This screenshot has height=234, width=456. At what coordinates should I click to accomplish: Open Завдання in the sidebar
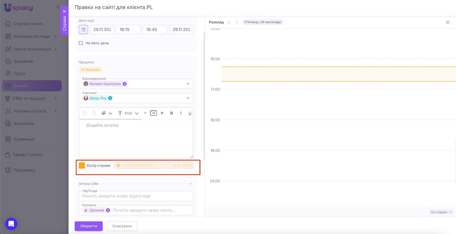[x=23, y=61]
